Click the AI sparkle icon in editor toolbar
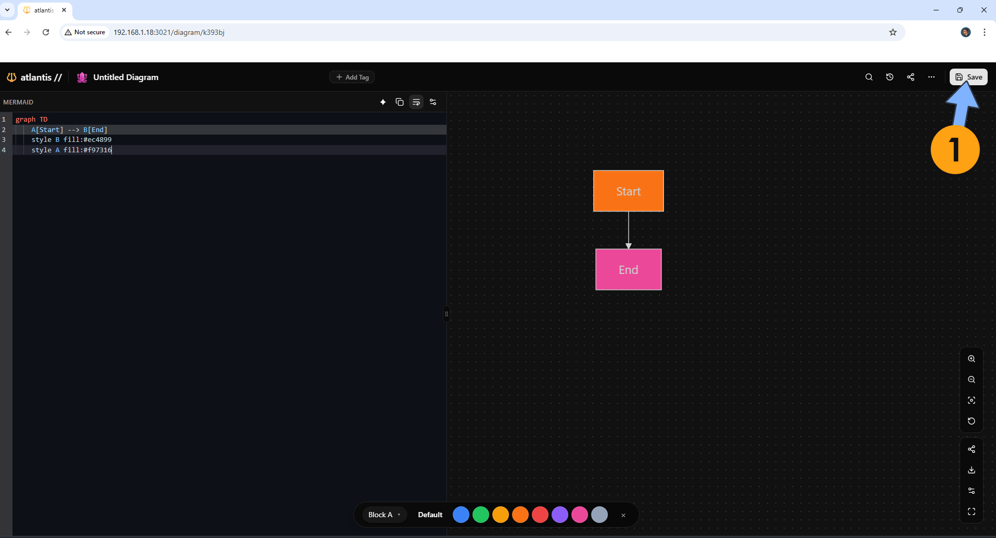Viewport: 996px width, 538px height. [383, 102]
